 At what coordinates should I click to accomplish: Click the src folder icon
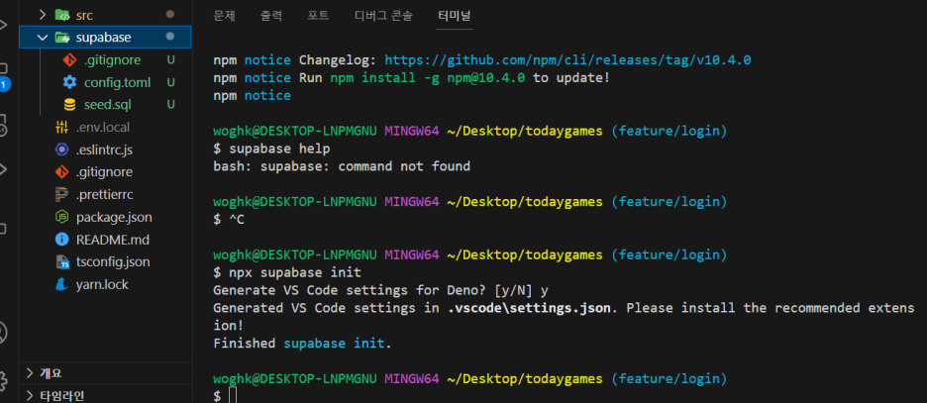pos(62,15)
